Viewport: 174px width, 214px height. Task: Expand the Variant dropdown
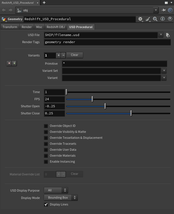164,78
